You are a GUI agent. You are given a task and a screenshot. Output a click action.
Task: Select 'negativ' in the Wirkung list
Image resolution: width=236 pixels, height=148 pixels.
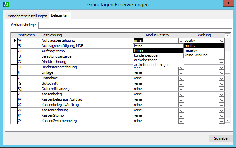point(191,50)
